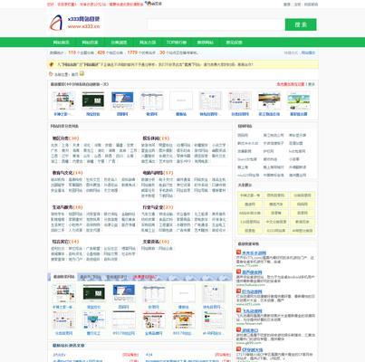Image resolution: width=365 pixels, height=362 pixels.
Task: Open the TOP排行榜 navigation item
Action: pos(177,43)
